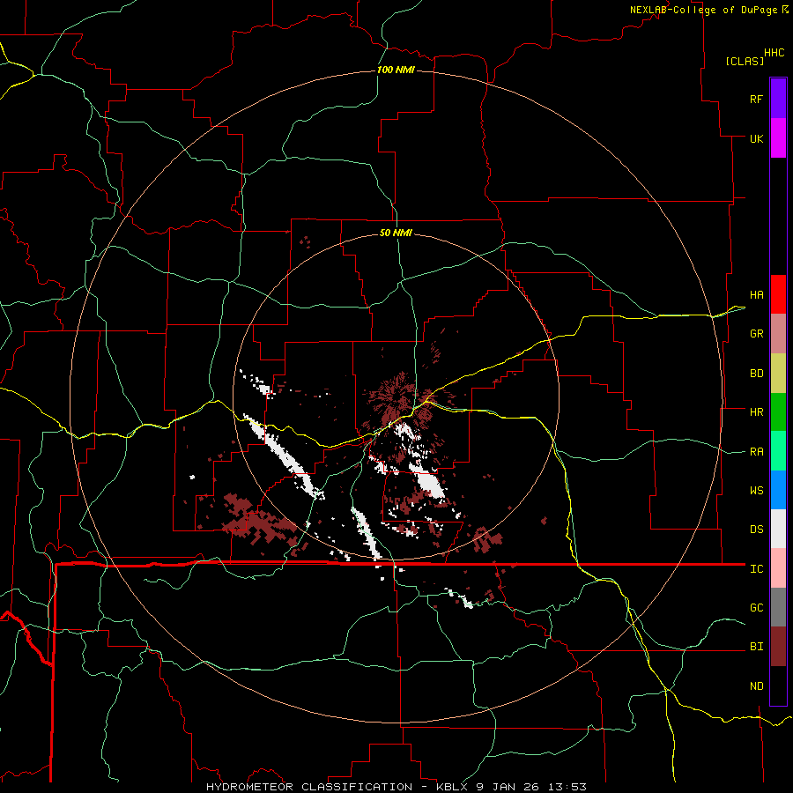Click the GR legend label

pyautogui.click(x=756, y=334)
